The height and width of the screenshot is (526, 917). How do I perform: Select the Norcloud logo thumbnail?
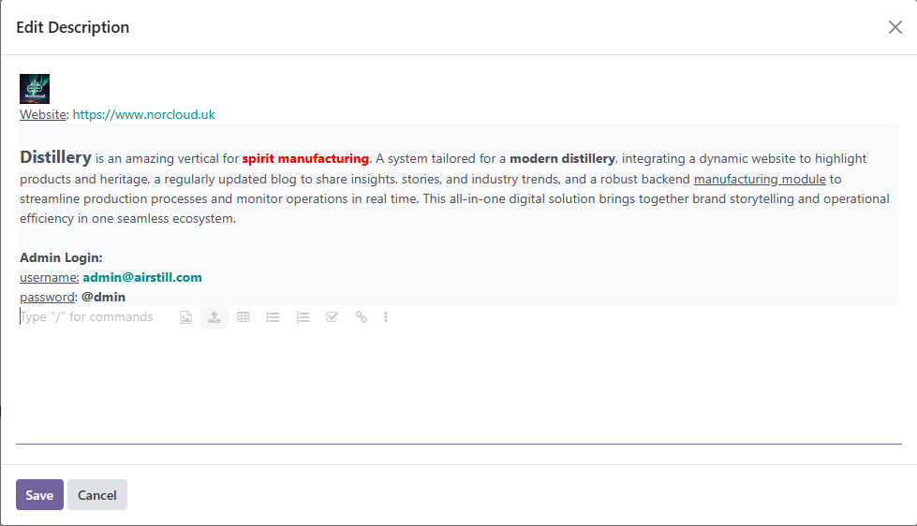click(35, 89)
